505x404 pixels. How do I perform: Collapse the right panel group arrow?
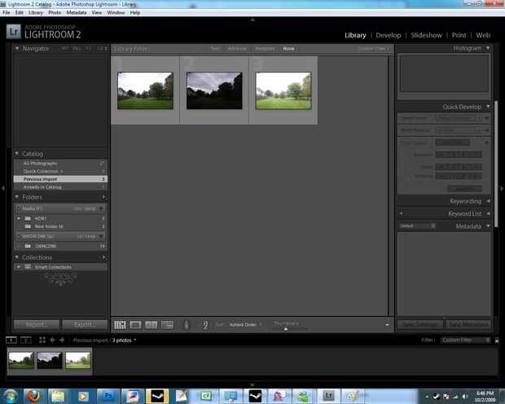pyautogui.click(x=502, y=188)
